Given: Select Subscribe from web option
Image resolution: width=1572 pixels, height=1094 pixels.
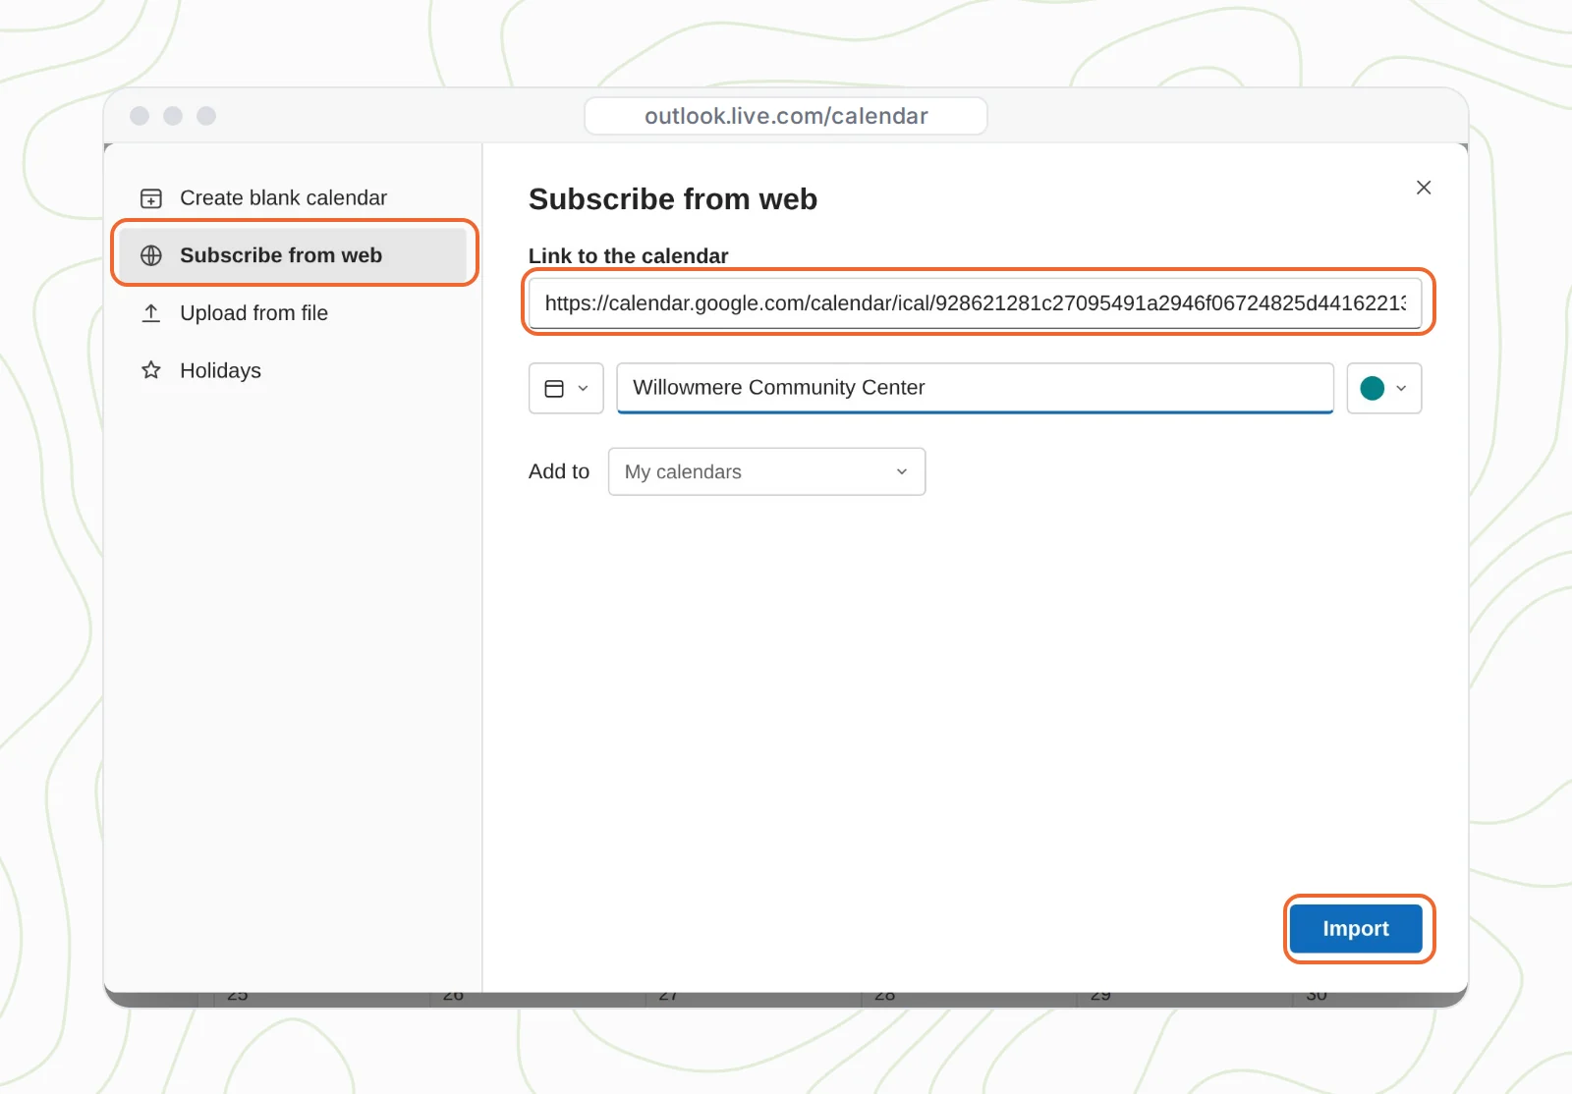Looking at the screenshot, I should pos(293,255).
